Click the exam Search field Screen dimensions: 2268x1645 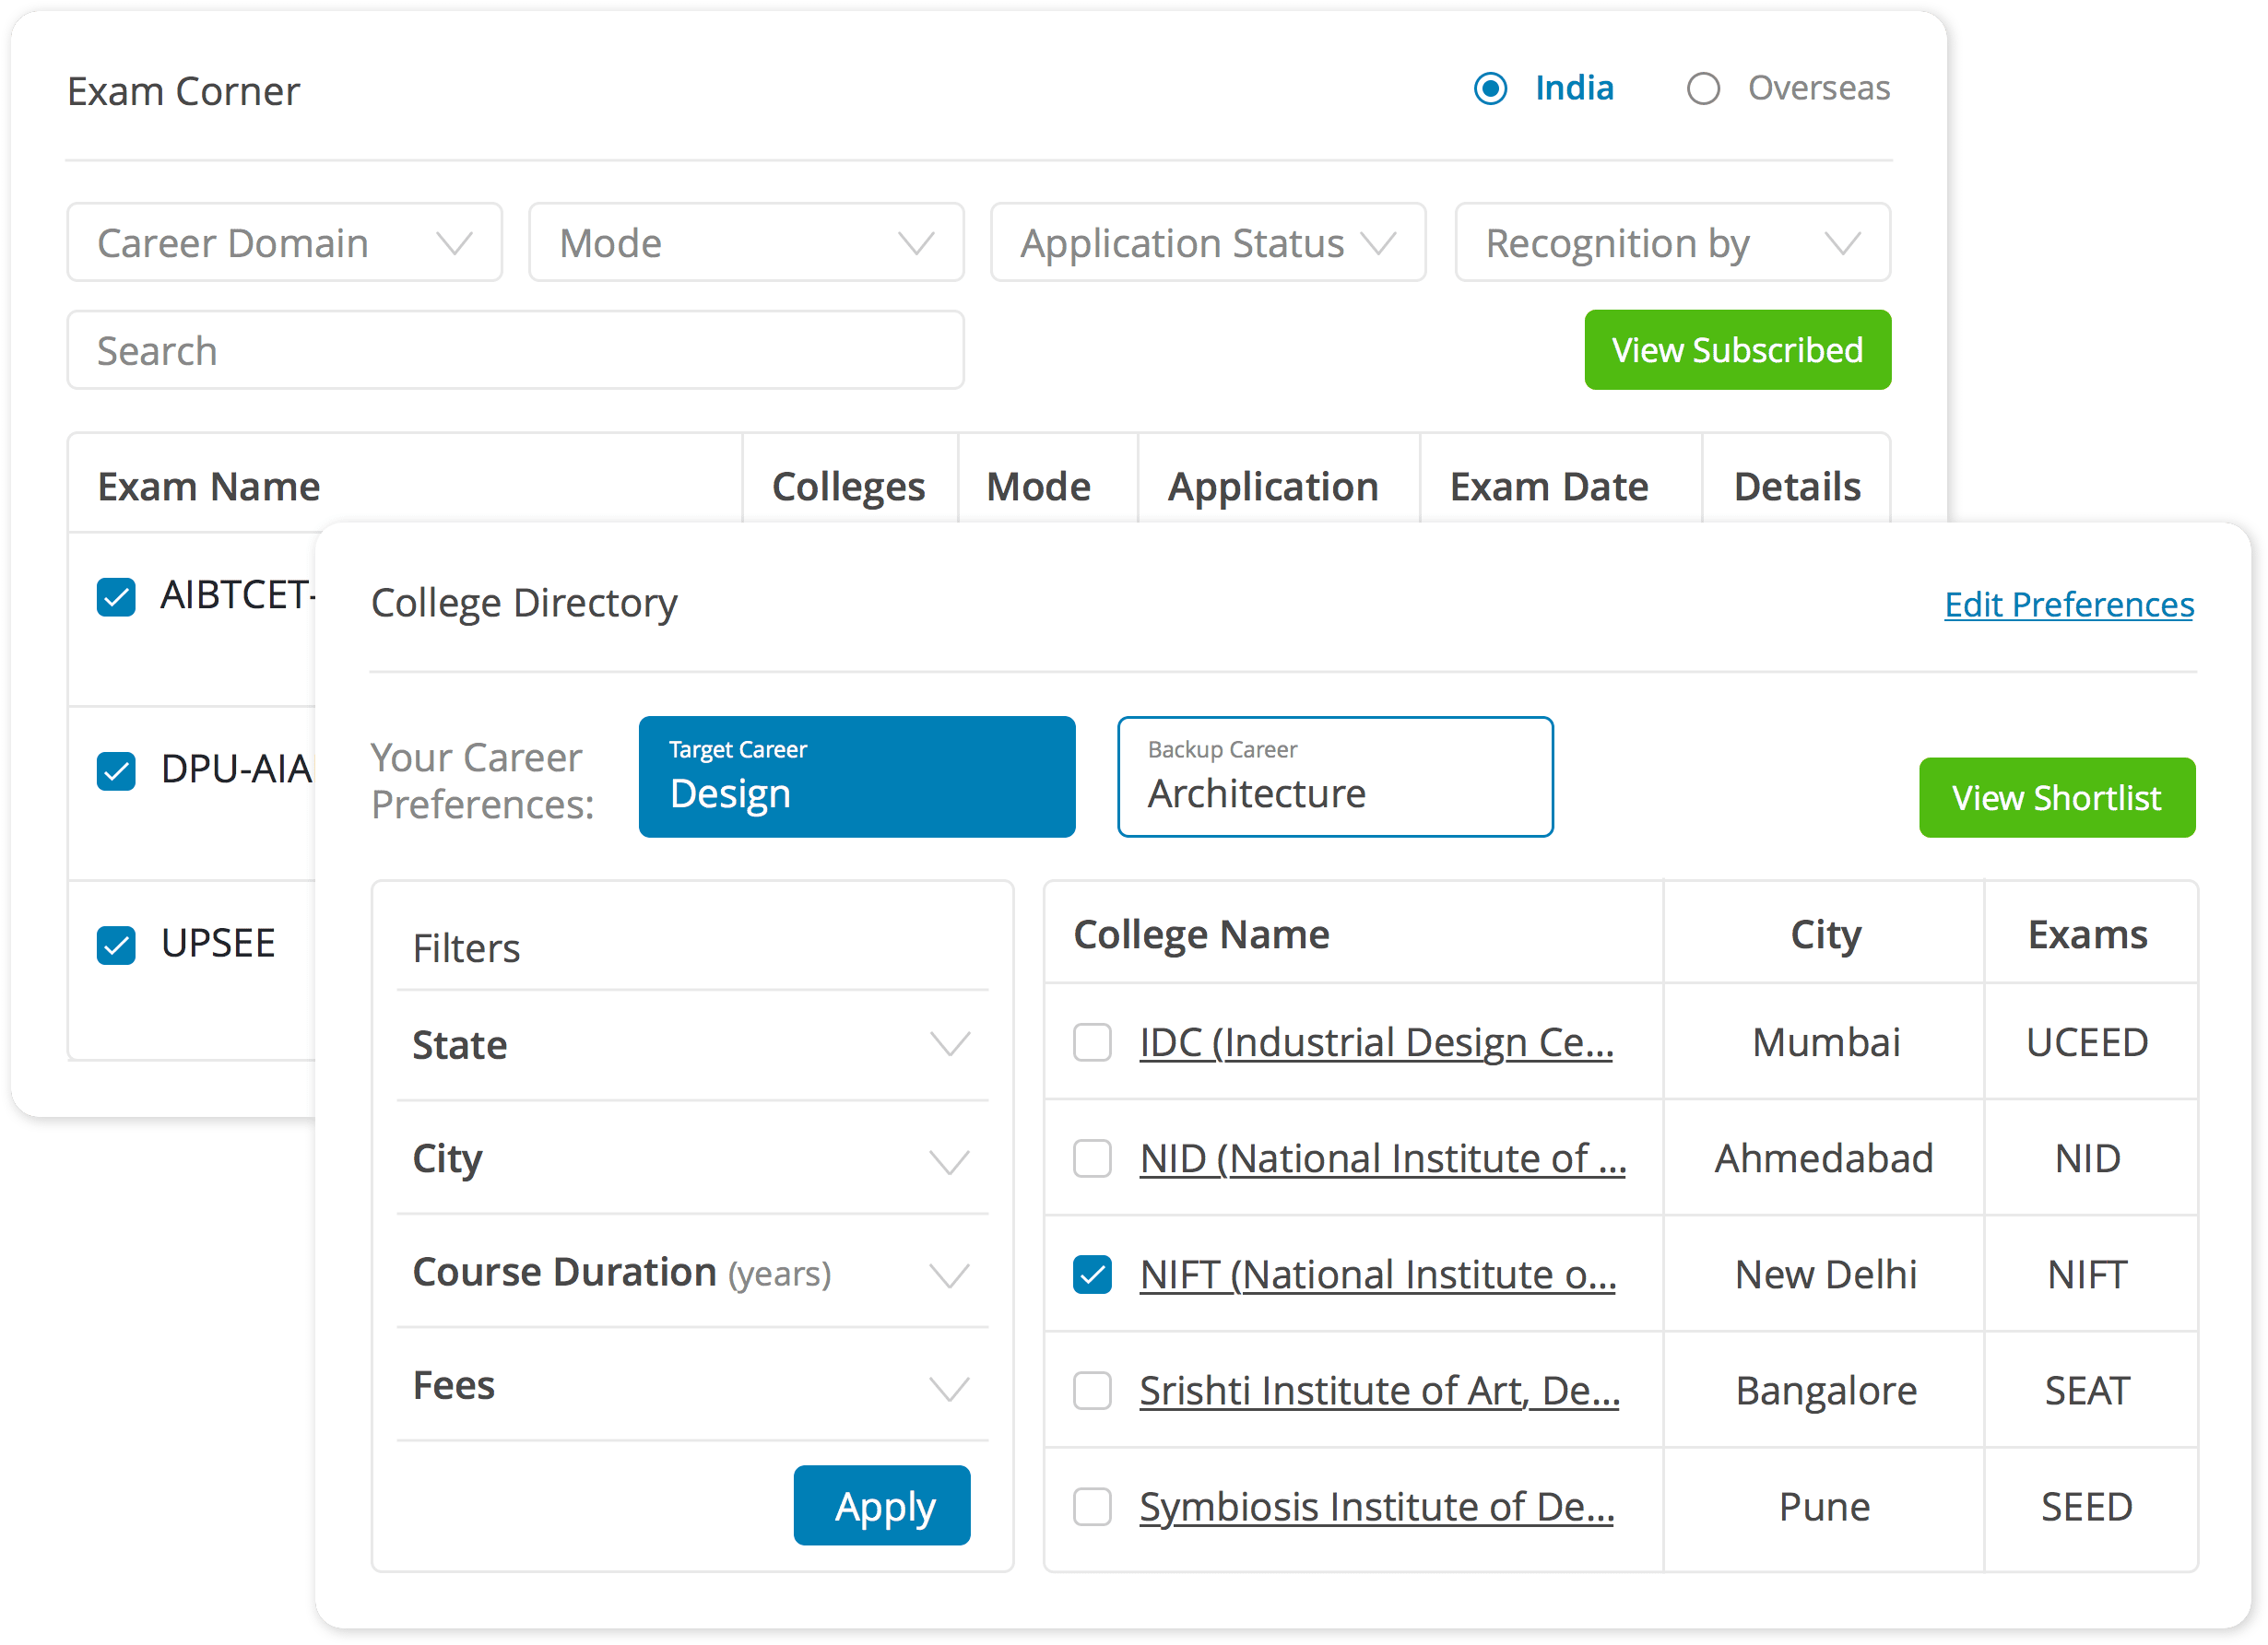click(x=515, y=351)
